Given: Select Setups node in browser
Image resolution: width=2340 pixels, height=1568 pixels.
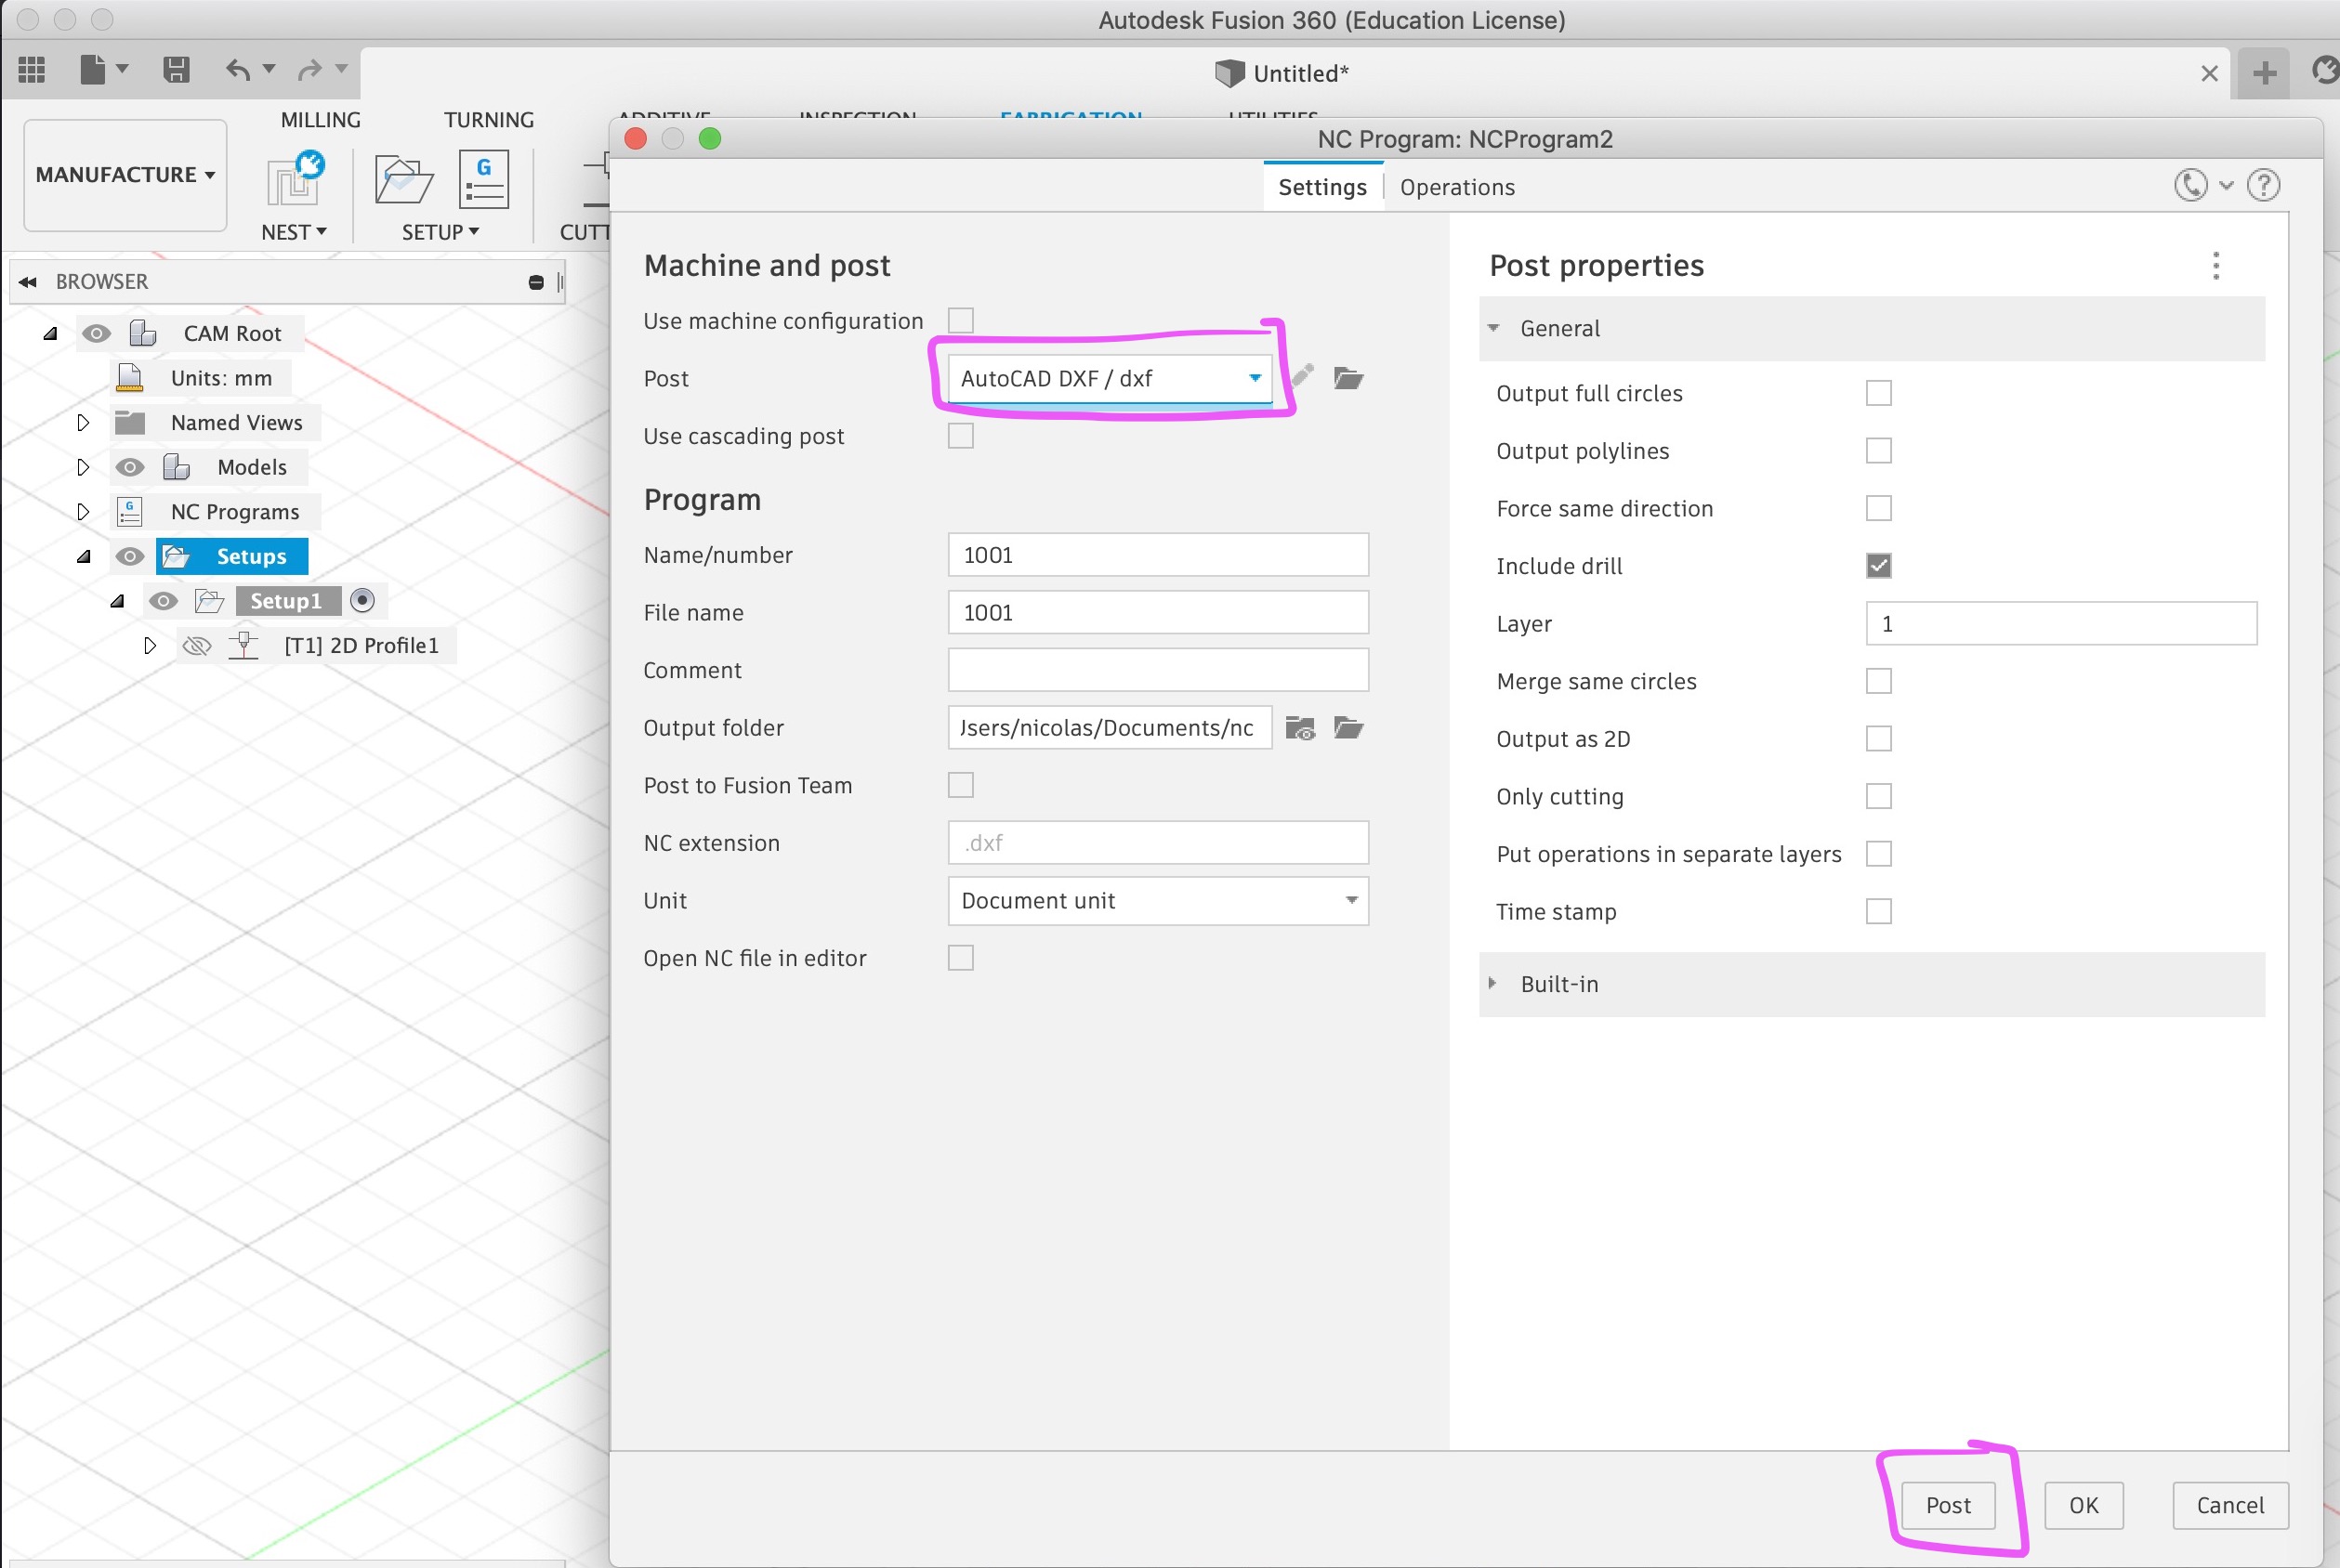Looking at the screenshot, I should 231,556.
